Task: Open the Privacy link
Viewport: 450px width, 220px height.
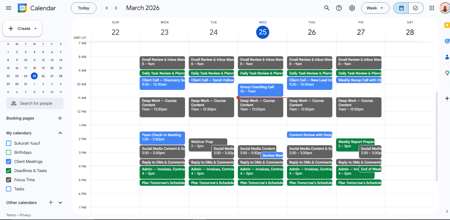Action: [x=25, y=215]
